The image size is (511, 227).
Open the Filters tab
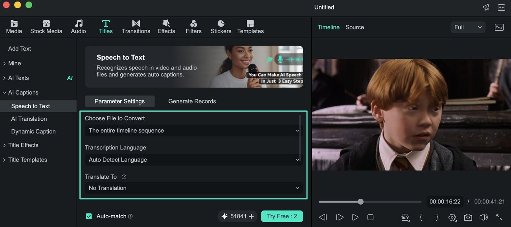193,27
